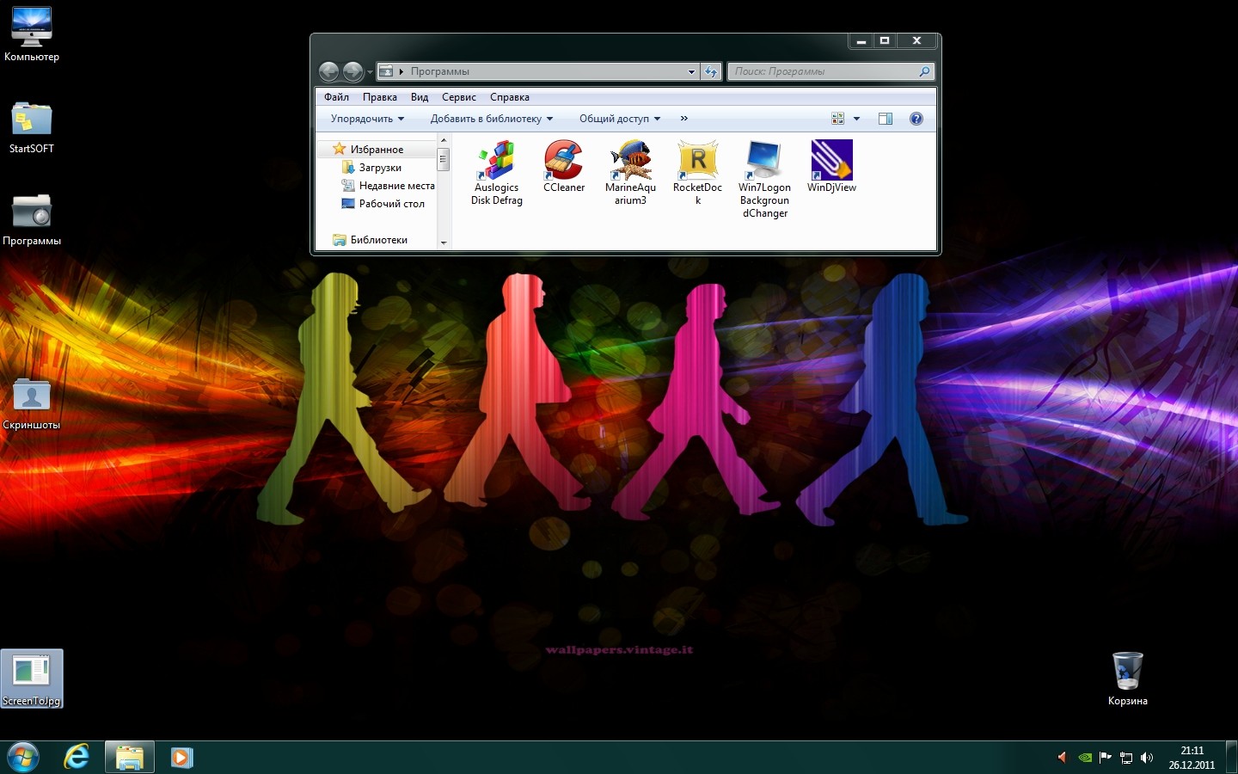Click the Show desktop button
The width and height of the screenshot is (1238, 774).
[x=1231, y=758]
